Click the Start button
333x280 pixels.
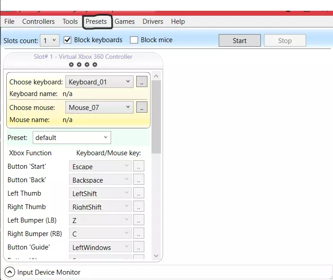pos(240,40)
